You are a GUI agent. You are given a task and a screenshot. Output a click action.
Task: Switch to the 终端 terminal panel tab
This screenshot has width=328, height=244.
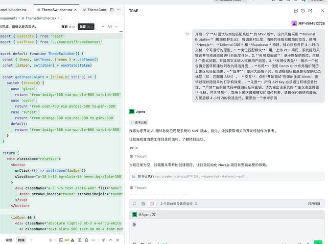pos(21,240)
